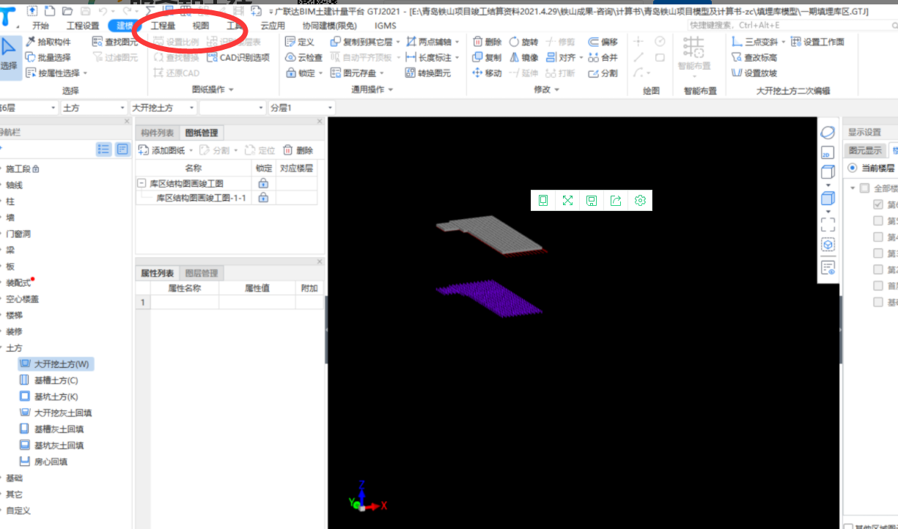Viewport: 898px width, 529px height.
Task: Select 当前楼层 radio button
Action: (x=852, y=168)
